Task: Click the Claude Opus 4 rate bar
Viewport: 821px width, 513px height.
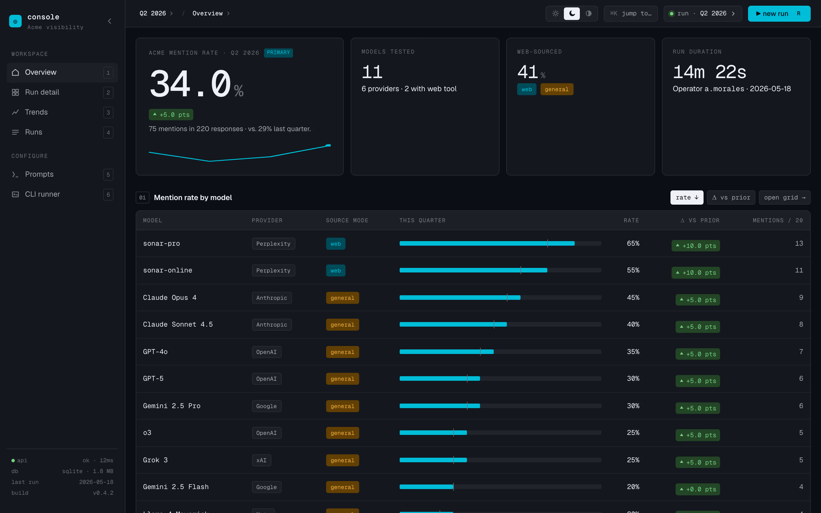Action: [x=500, y=298]
